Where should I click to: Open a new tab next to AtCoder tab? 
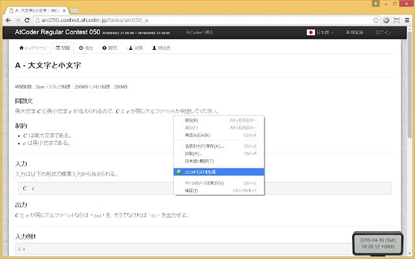tap(75, 11)
